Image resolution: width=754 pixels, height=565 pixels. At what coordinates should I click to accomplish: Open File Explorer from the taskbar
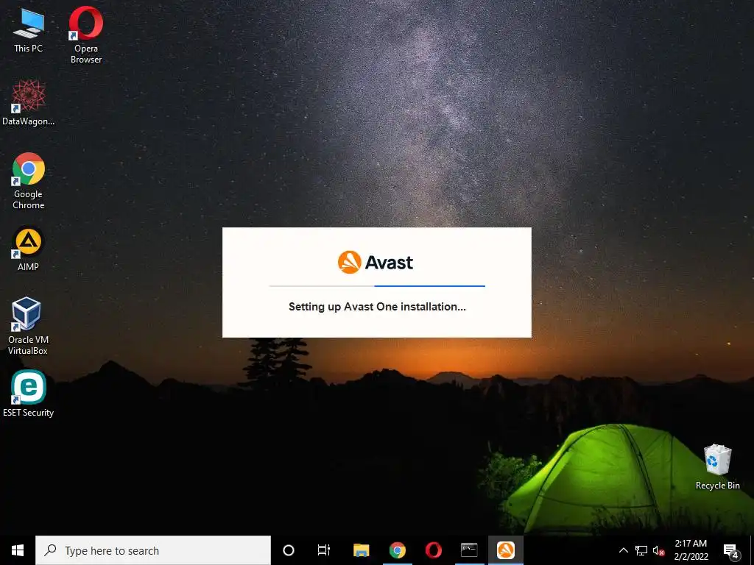tap(361, 550)
